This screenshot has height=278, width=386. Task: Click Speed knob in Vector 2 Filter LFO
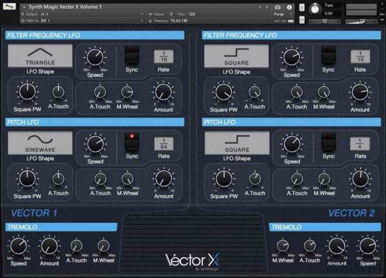click(x=292, y=57)
